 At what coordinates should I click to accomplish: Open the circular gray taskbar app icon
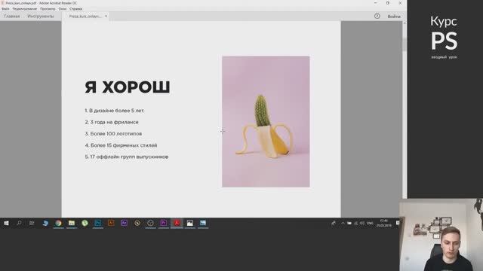[150, 223]
